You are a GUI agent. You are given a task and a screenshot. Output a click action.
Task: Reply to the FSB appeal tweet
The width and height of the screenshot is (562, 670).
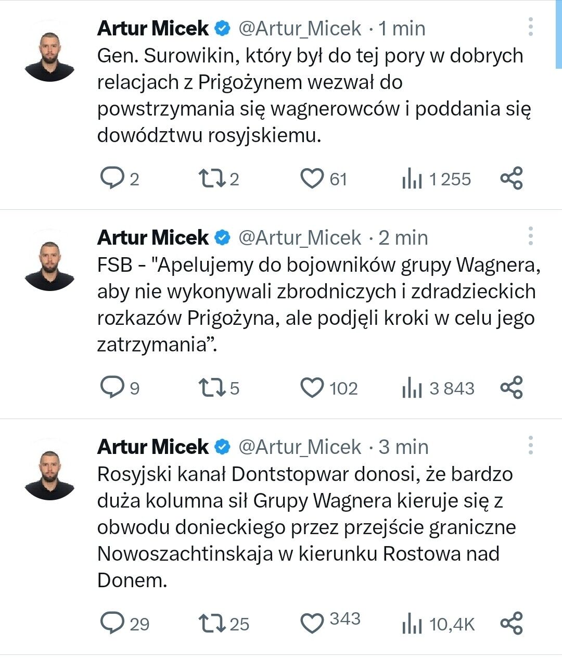pos(111,388)
